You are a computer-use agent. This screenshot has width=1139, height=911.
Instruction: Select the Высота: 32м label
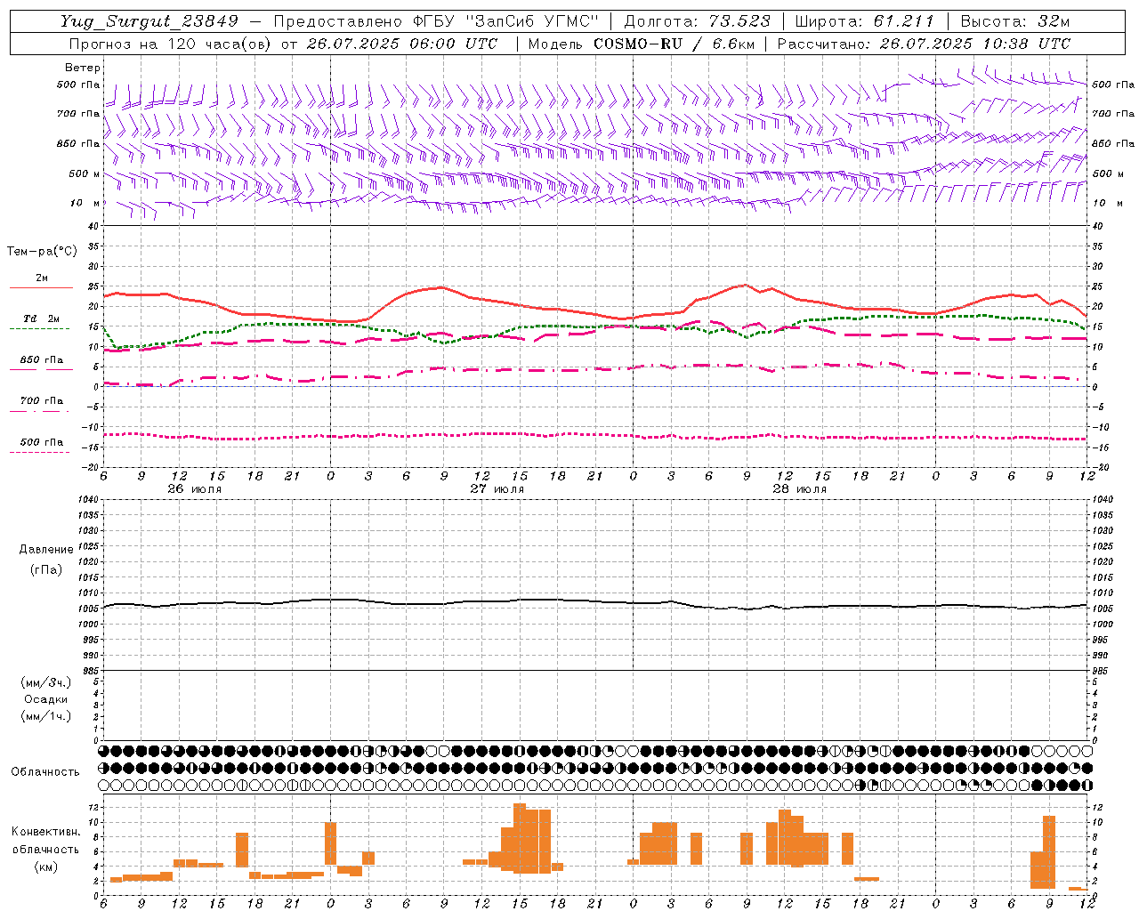1015,21
